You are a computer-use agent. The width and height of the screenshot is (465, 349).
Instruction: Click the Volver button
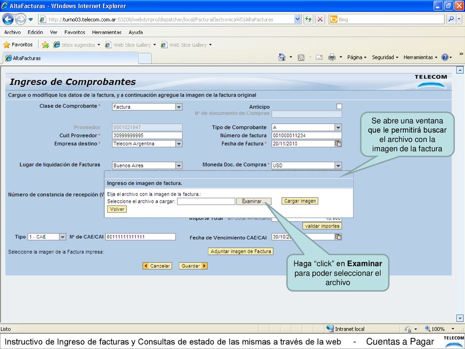pyautogui.click(x=117, y=209)
